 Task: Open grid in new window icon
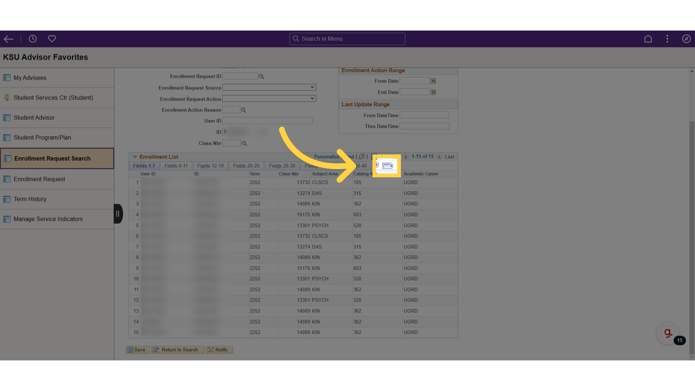pyautogui.click(x=362, y=157)
